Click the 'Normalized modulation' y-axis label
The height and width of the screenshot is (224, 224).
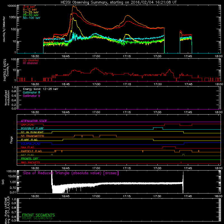[x=7, y=98]
